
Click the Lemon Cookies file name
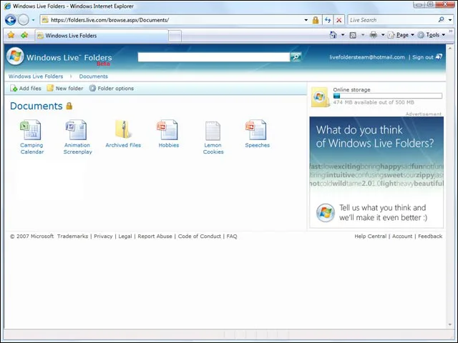pyautogui.click(x=213, y=149)
